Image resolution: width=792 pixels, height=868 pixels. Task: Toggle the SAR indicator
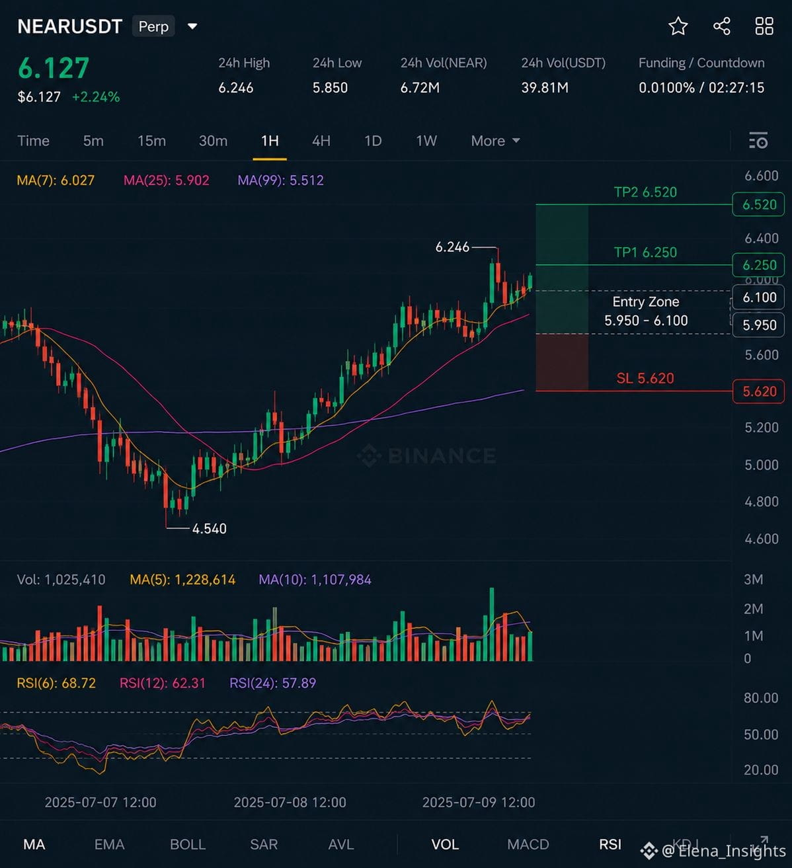pyautogui.click(x=264, y=844)
